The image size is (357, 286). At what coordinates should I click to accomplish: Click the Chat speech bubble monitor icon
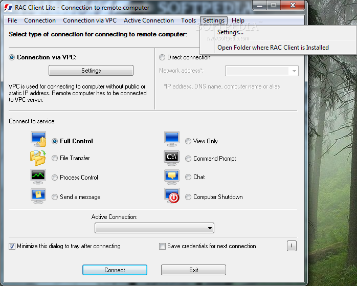(172, 177)
